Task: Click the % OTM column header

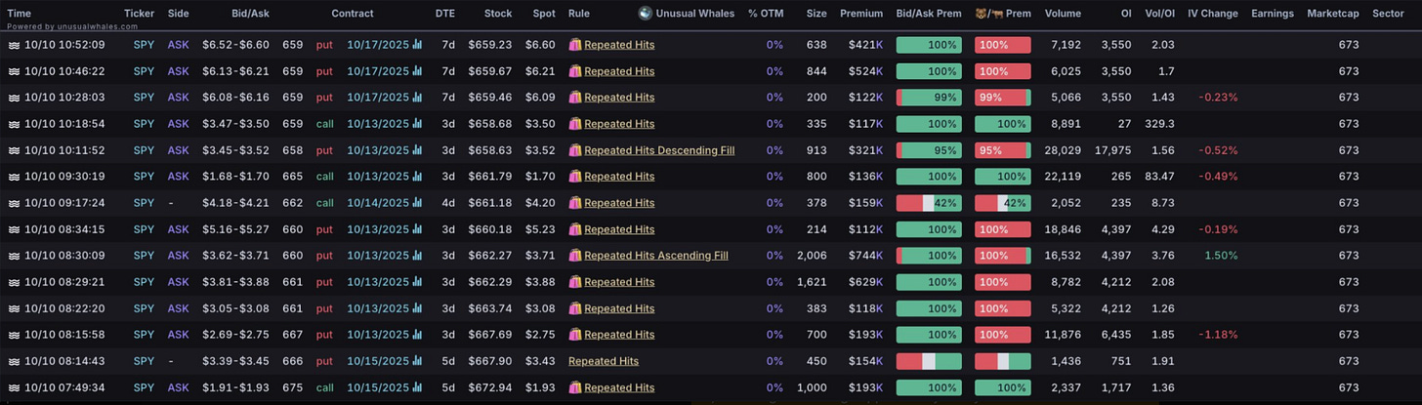Action: pyautogui.click(x=766, y=14)
